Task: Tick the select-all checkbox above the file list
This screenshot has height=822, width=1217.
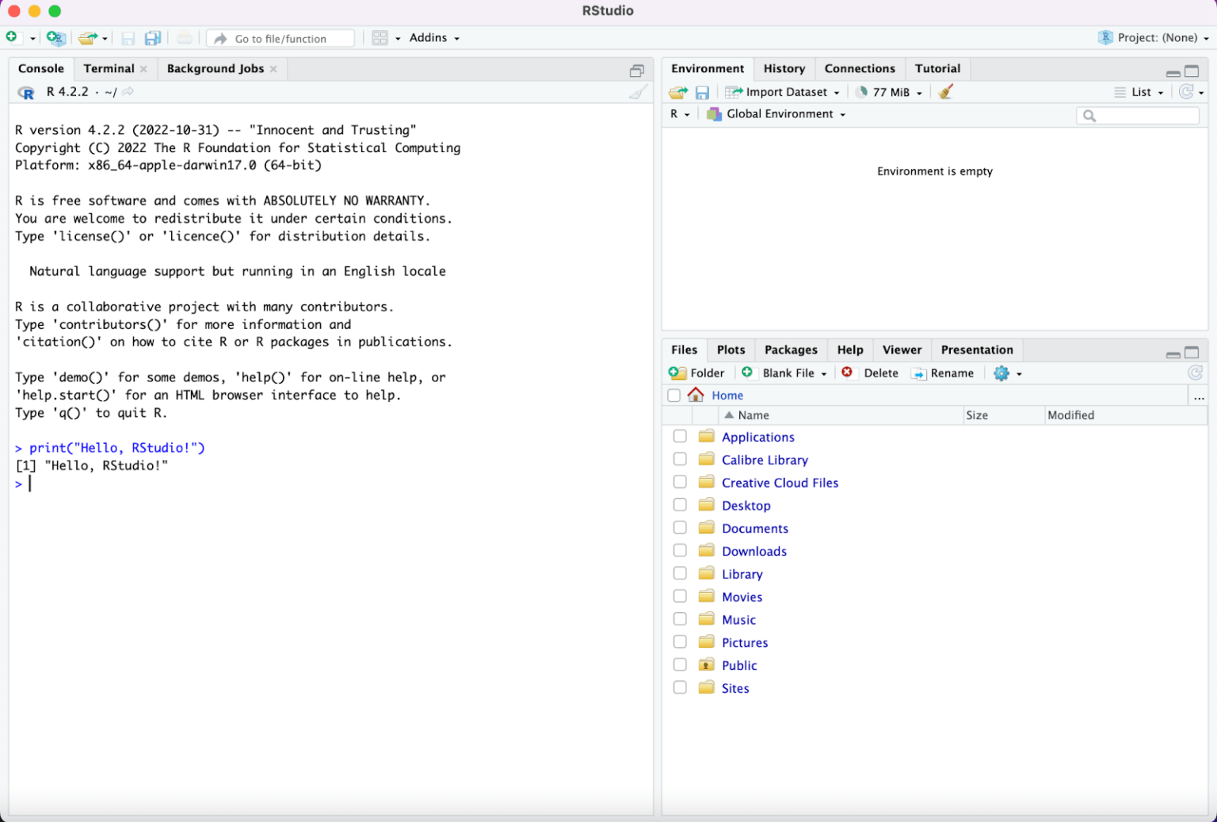Action: point(673,395)
